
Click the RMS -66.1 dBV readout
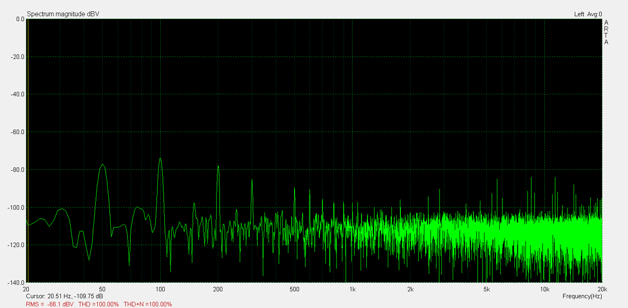click(x=50, y=304)
